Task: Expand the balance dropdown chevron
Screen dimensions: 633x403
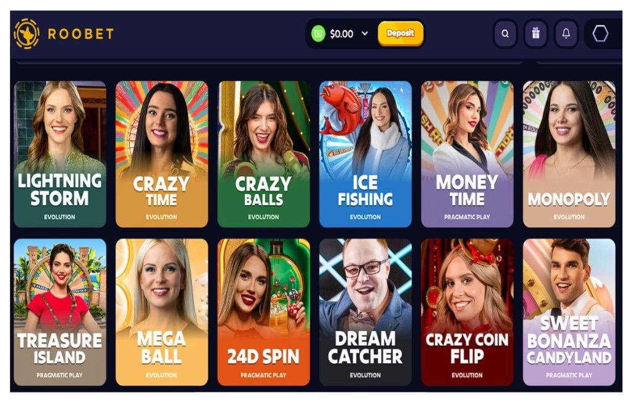Action: [x=365, y=33]
